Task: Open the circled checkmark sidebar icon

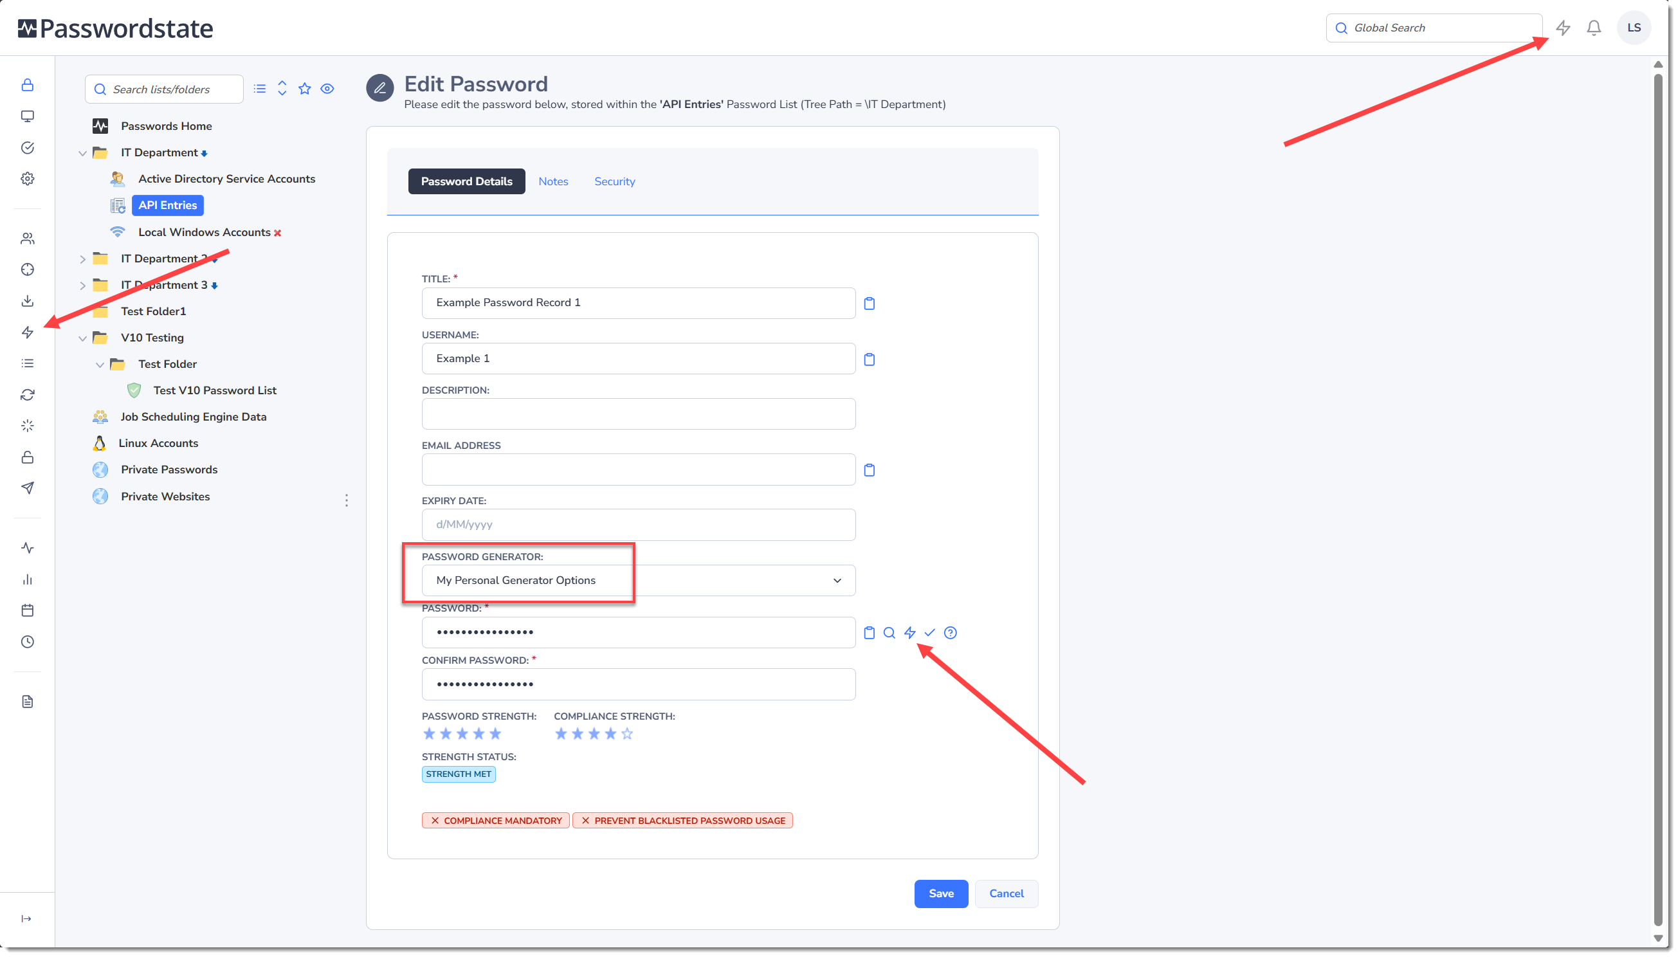Action: pyautogui.click(x=28, y=148)
